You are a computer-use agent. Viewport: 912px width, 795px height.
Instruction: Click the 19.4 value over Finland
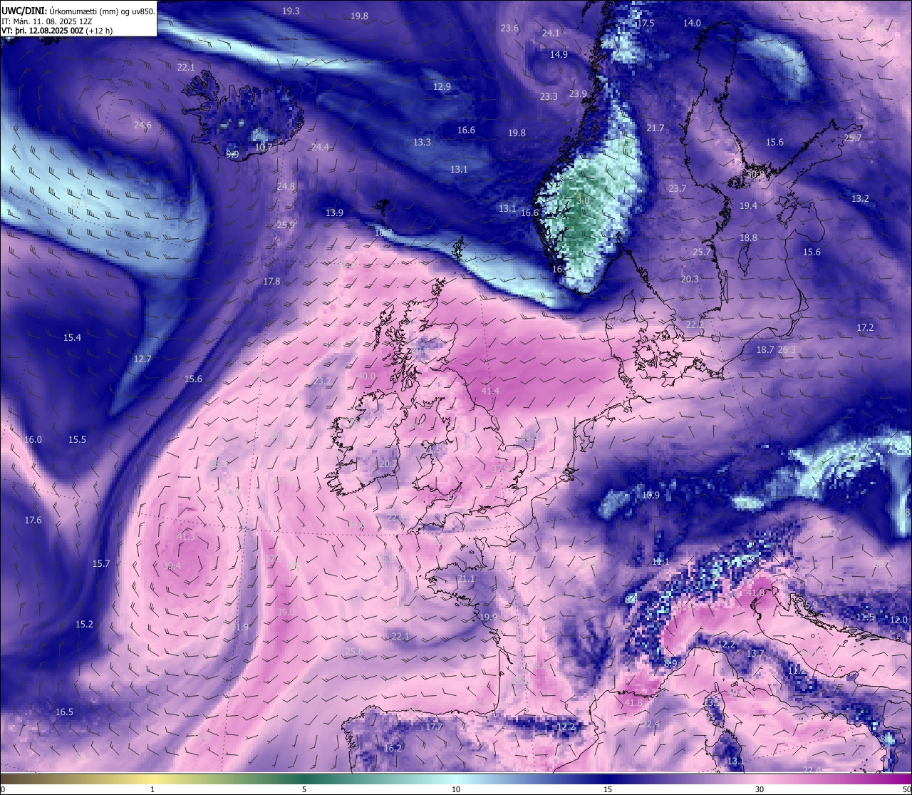748,205
